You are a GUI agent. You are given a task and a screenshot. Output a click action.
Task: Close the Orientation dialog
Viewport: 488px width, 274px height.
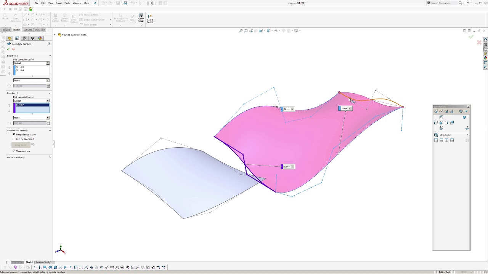[x=468, y=107]
